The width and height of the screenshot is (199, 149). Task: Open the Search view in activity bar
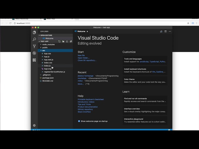coord(34,39)
